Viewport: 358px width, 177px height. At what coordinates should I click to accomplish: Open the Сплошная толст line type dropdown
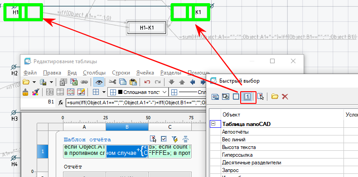(x=138, y=92)
